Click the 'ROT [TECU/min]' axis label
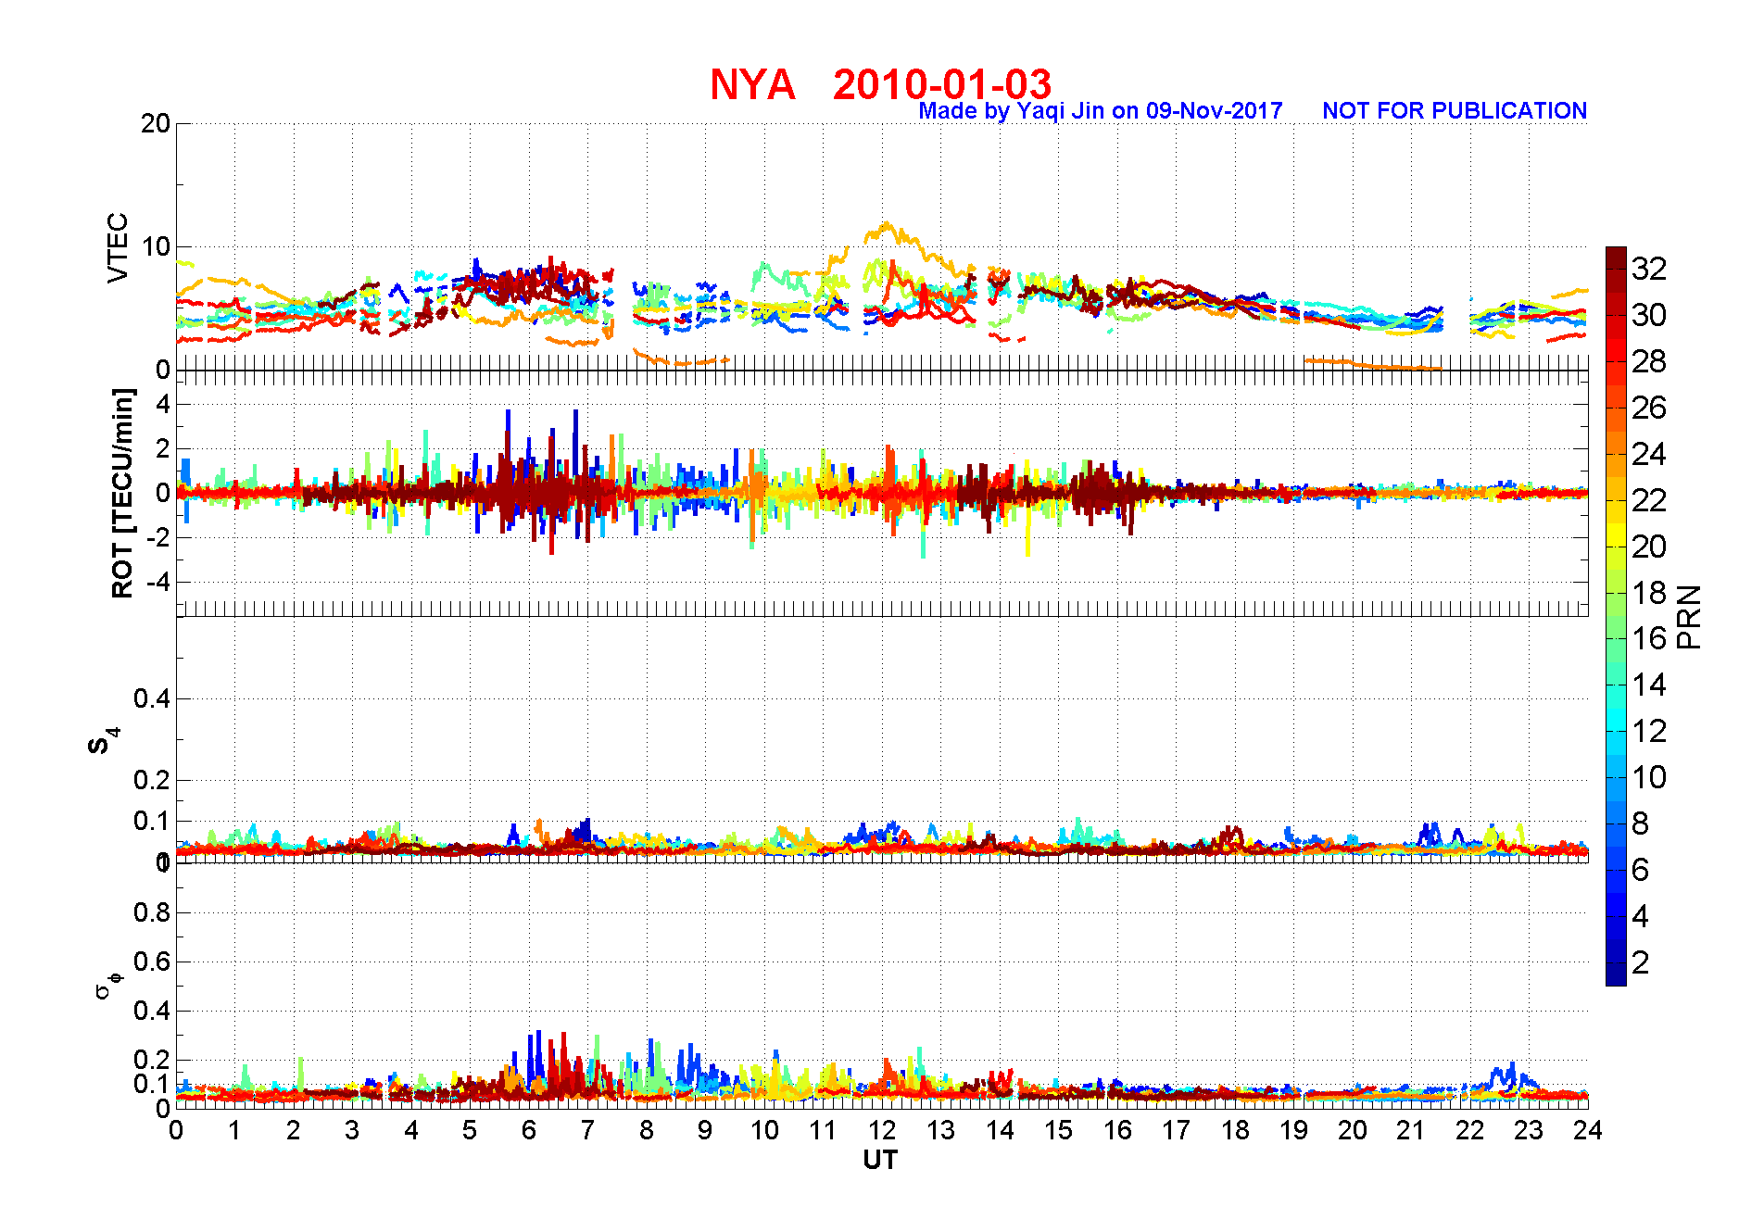This screenshot has width=1764, height=1232. point(121,493)
